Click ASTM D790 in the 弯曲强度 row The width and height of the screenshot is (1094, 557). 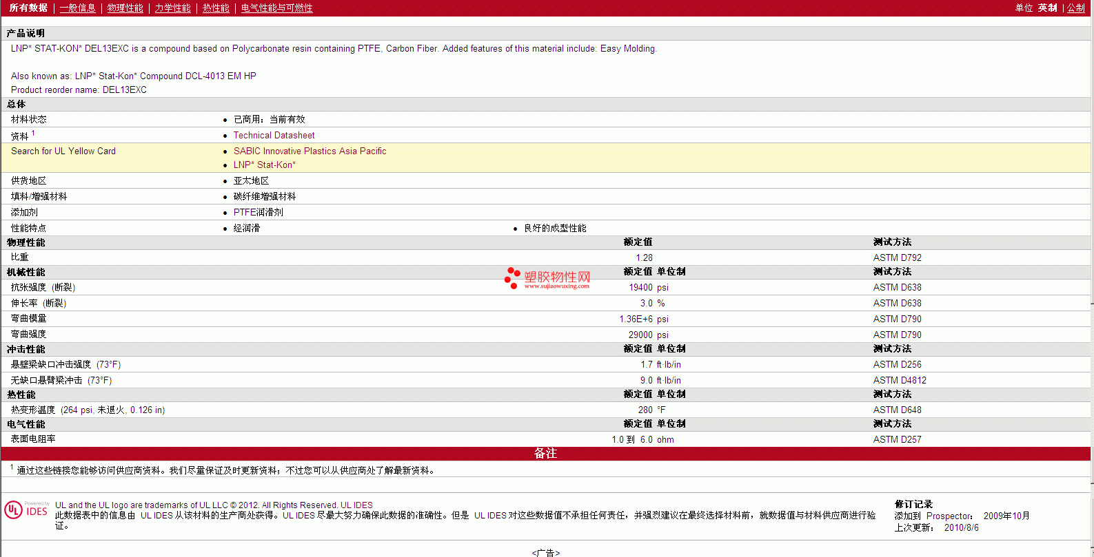[898, 335]
